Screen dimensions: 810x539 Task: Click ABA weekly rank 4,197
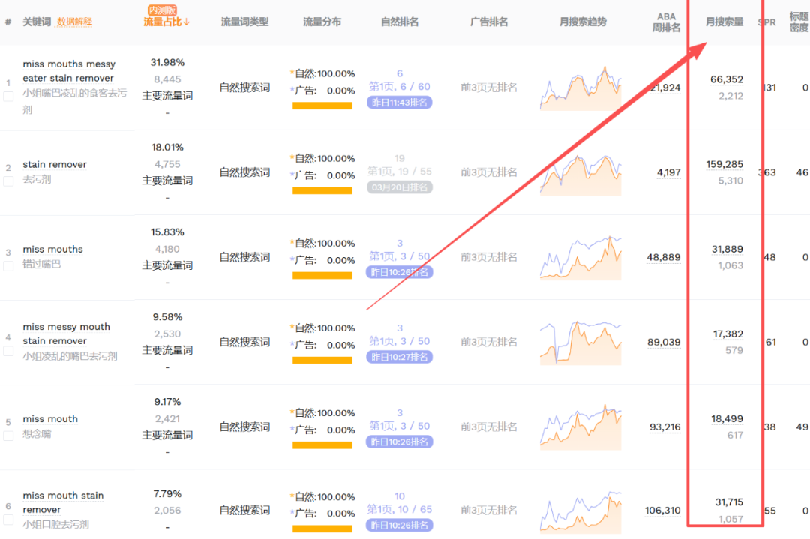tap(668, 172)
